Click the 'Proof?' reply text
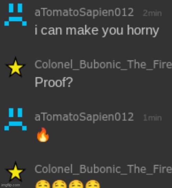 pos(54,82)
